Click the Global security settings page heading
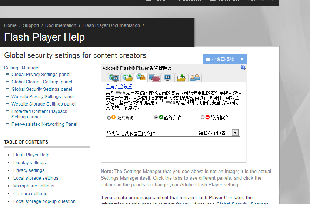This screenshot has width=310, height=204. point(75,56)
